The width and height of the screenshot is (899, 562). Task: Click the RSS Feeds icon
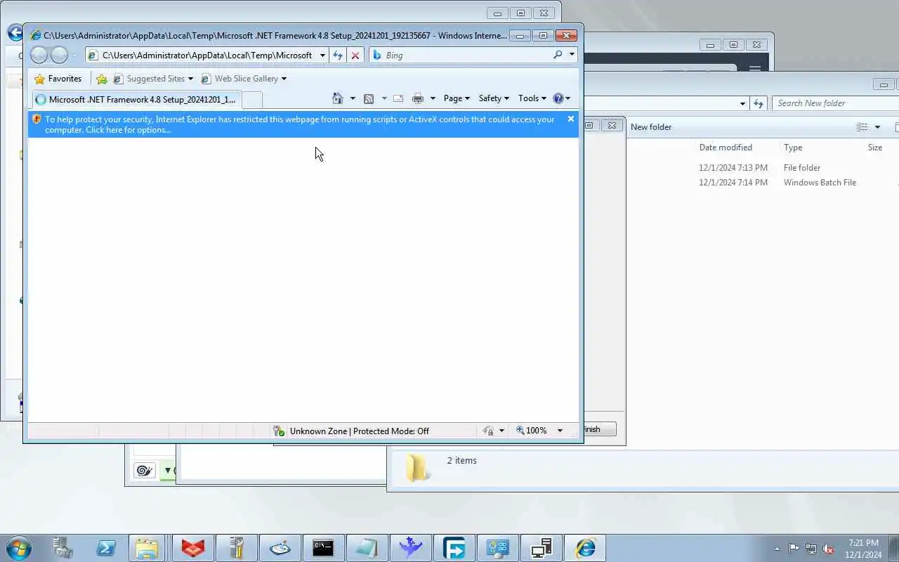(369, 98)
